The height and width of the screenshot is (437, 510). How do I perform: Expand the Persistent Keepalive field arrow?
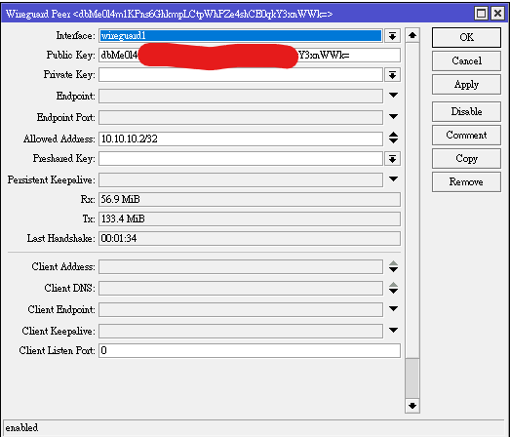(393, 179)
